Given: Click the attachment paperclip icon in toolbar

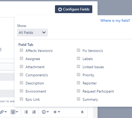Looking at the screenshot, I should 13,112.
